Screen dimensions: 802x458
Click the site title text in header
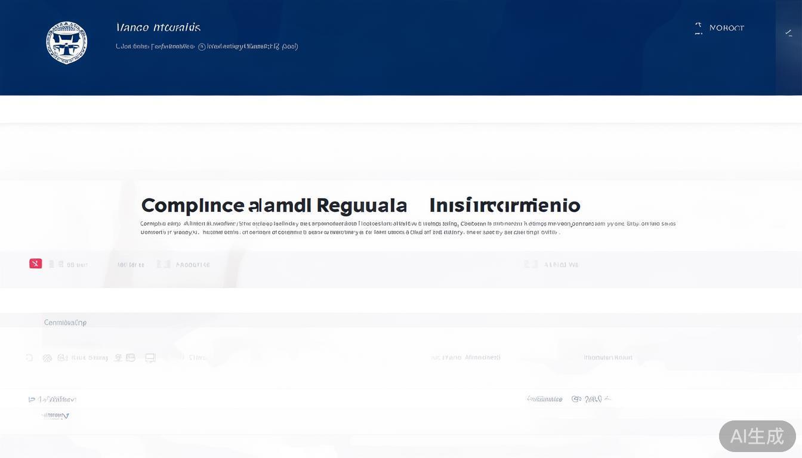159,27
